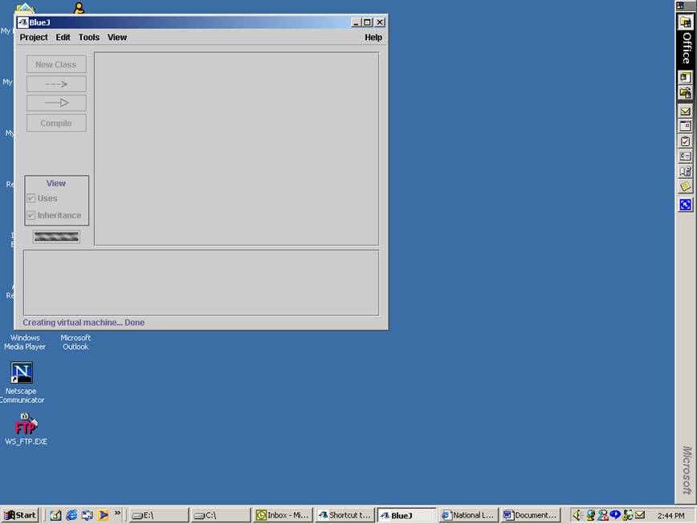Click the New Message envelope icon on Office bar
This screenshot has width=697, height=524.
tap(684, 112)
